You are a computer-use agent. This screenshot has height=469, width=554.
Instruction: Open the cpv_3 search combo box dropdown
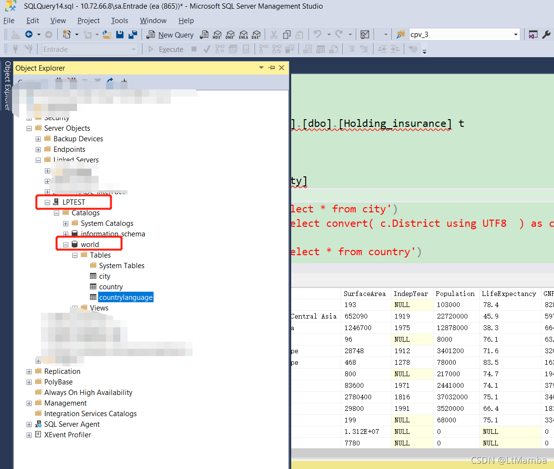pyautogui.click(x=516, y=35)
